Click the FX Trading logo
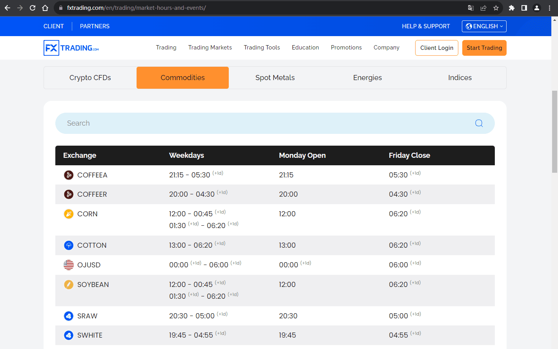Image resolution: width=558 pixels, height=349 pixels. (71, 48)
